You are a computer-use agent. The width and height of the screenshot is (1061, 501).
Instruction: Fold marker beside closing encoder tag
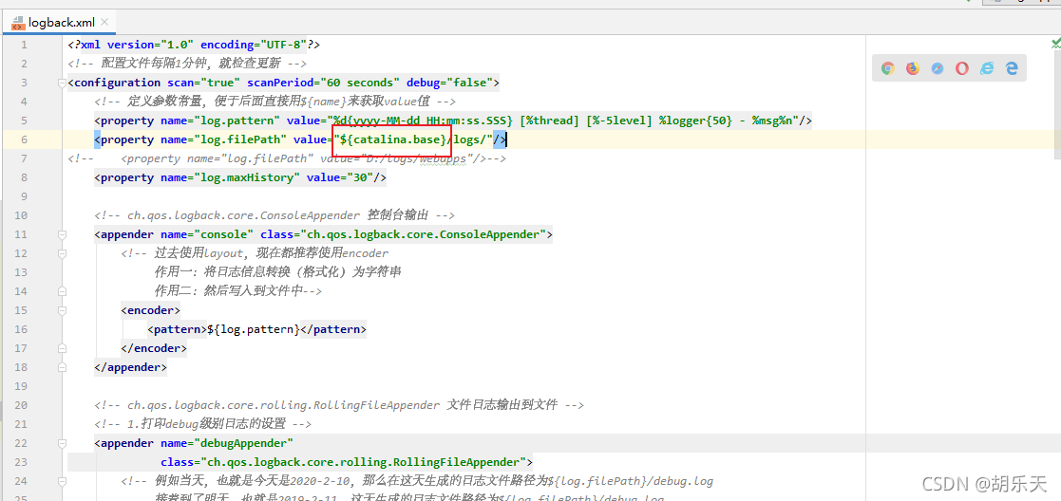(x=63, y=348)
